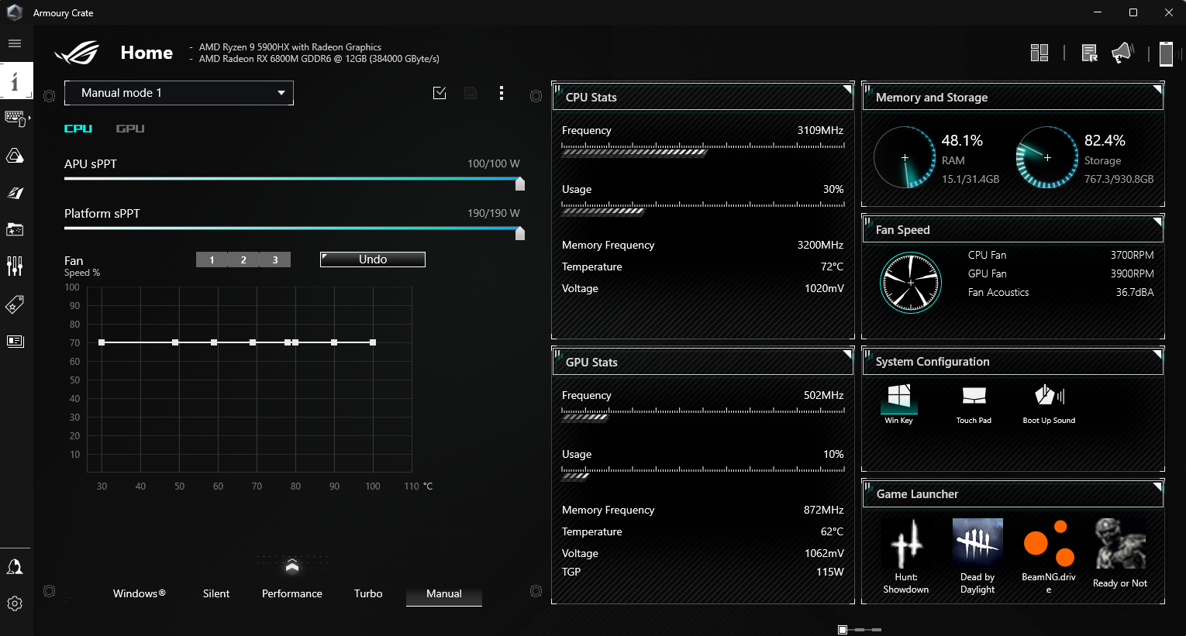The width and height of the screenshot is (1186, 636).
Task: Click the apply checkmark icon beside mode dropdown
Action: pyautogui.click(x=440, y=93)
